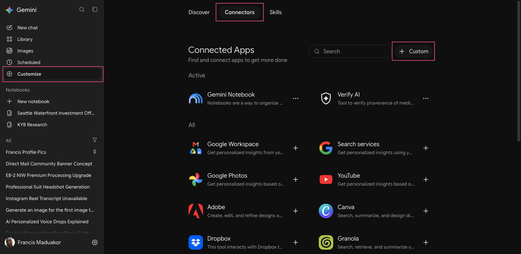
Task: Open the Customize sidebar item
Action: pos(52,74)
